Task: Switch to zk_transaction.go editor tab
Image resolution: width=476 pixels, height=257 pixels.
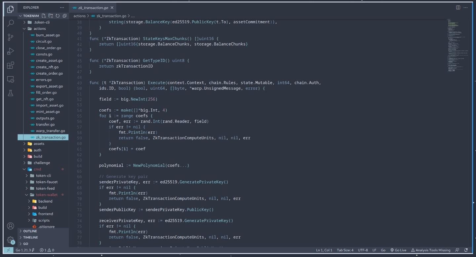Action: (93, 8)
